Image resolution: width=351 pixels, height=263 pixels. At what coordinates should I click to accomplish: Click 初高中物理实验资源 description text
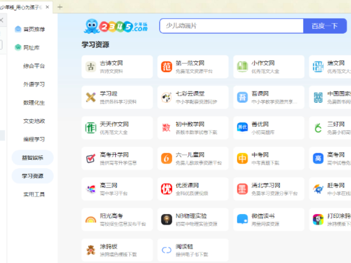(196, 224)
